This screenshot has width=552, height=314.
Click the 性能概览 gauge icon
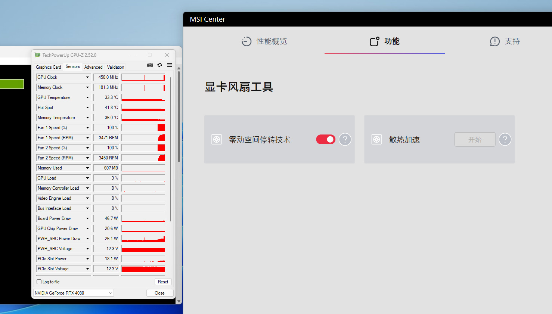[x=246, y=41]
